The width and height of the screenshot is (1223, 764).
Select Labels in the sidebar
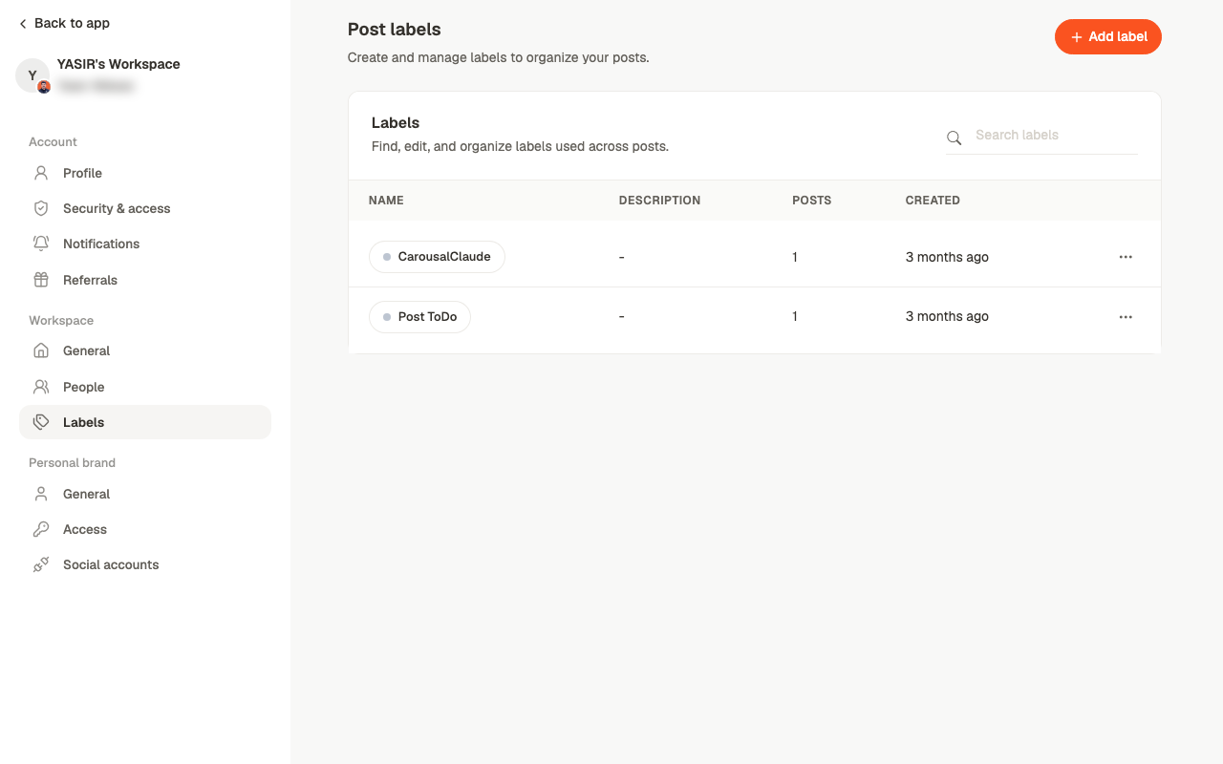click(x=145, y=422)
